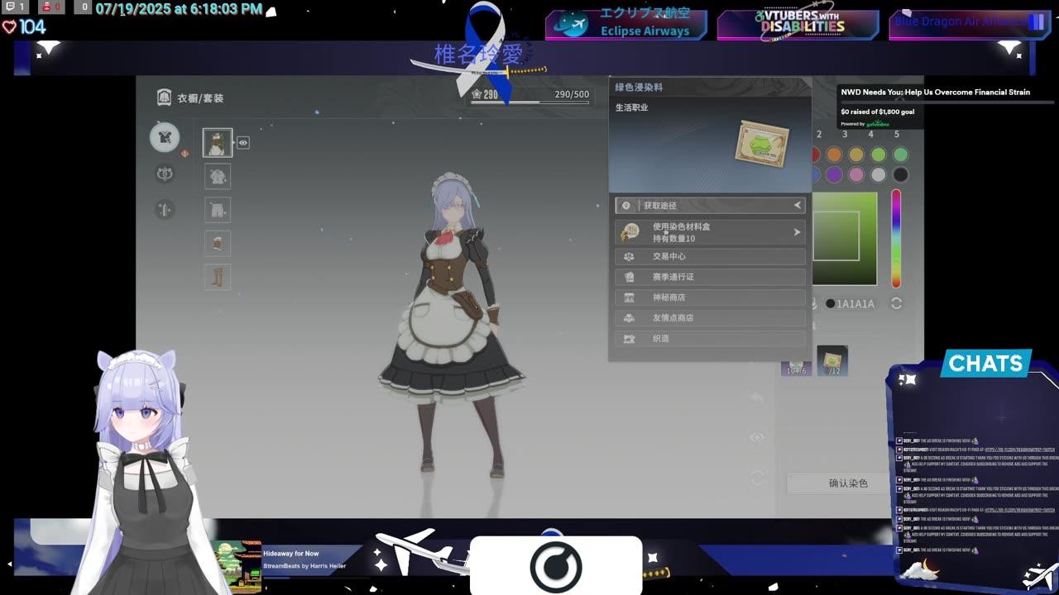Click inside the green saturation picker square
This screenshot has width=1059, height=595.
click(844, 239)
